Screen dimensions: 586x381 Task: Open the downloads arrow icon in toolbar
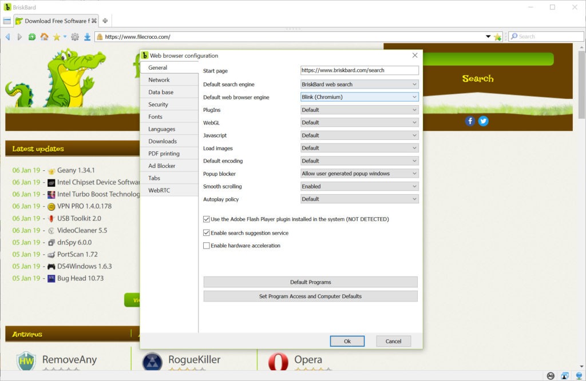click(x=88, y=37)
